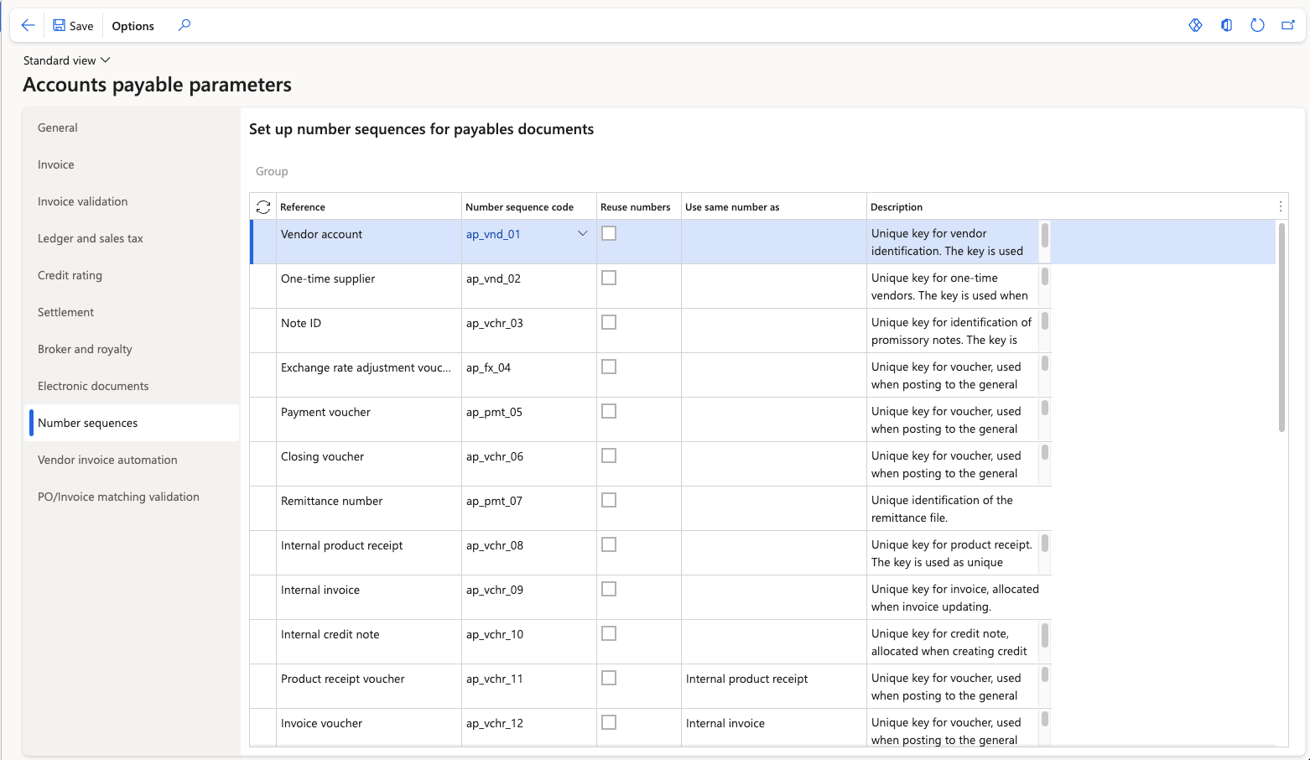Image resolution: width=1310 pixels, height=760 pixels.
Task: Click the ap_vnd_01 sequence code link
Action: [493, 234]
